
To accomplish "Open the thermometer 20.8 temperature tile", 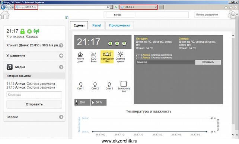I will [x=82, y=102].
